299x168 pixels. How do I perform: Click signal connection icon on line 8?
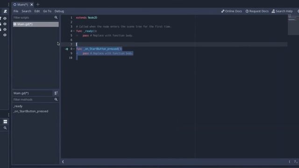pos(66,49)
